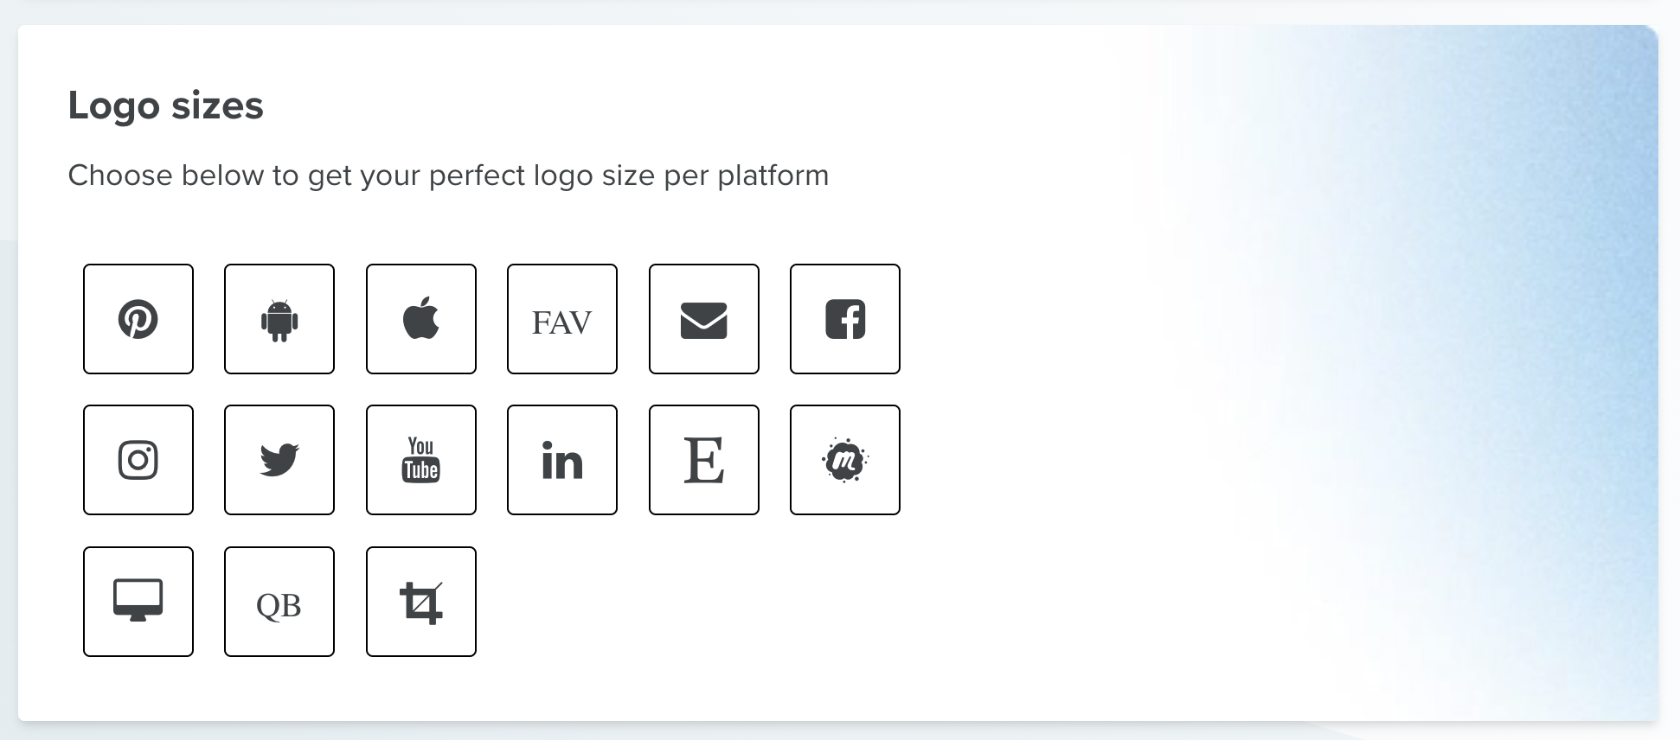Choose the email envelope logo size
Screen dimensions: 1680x740
(x=704, y=319)
